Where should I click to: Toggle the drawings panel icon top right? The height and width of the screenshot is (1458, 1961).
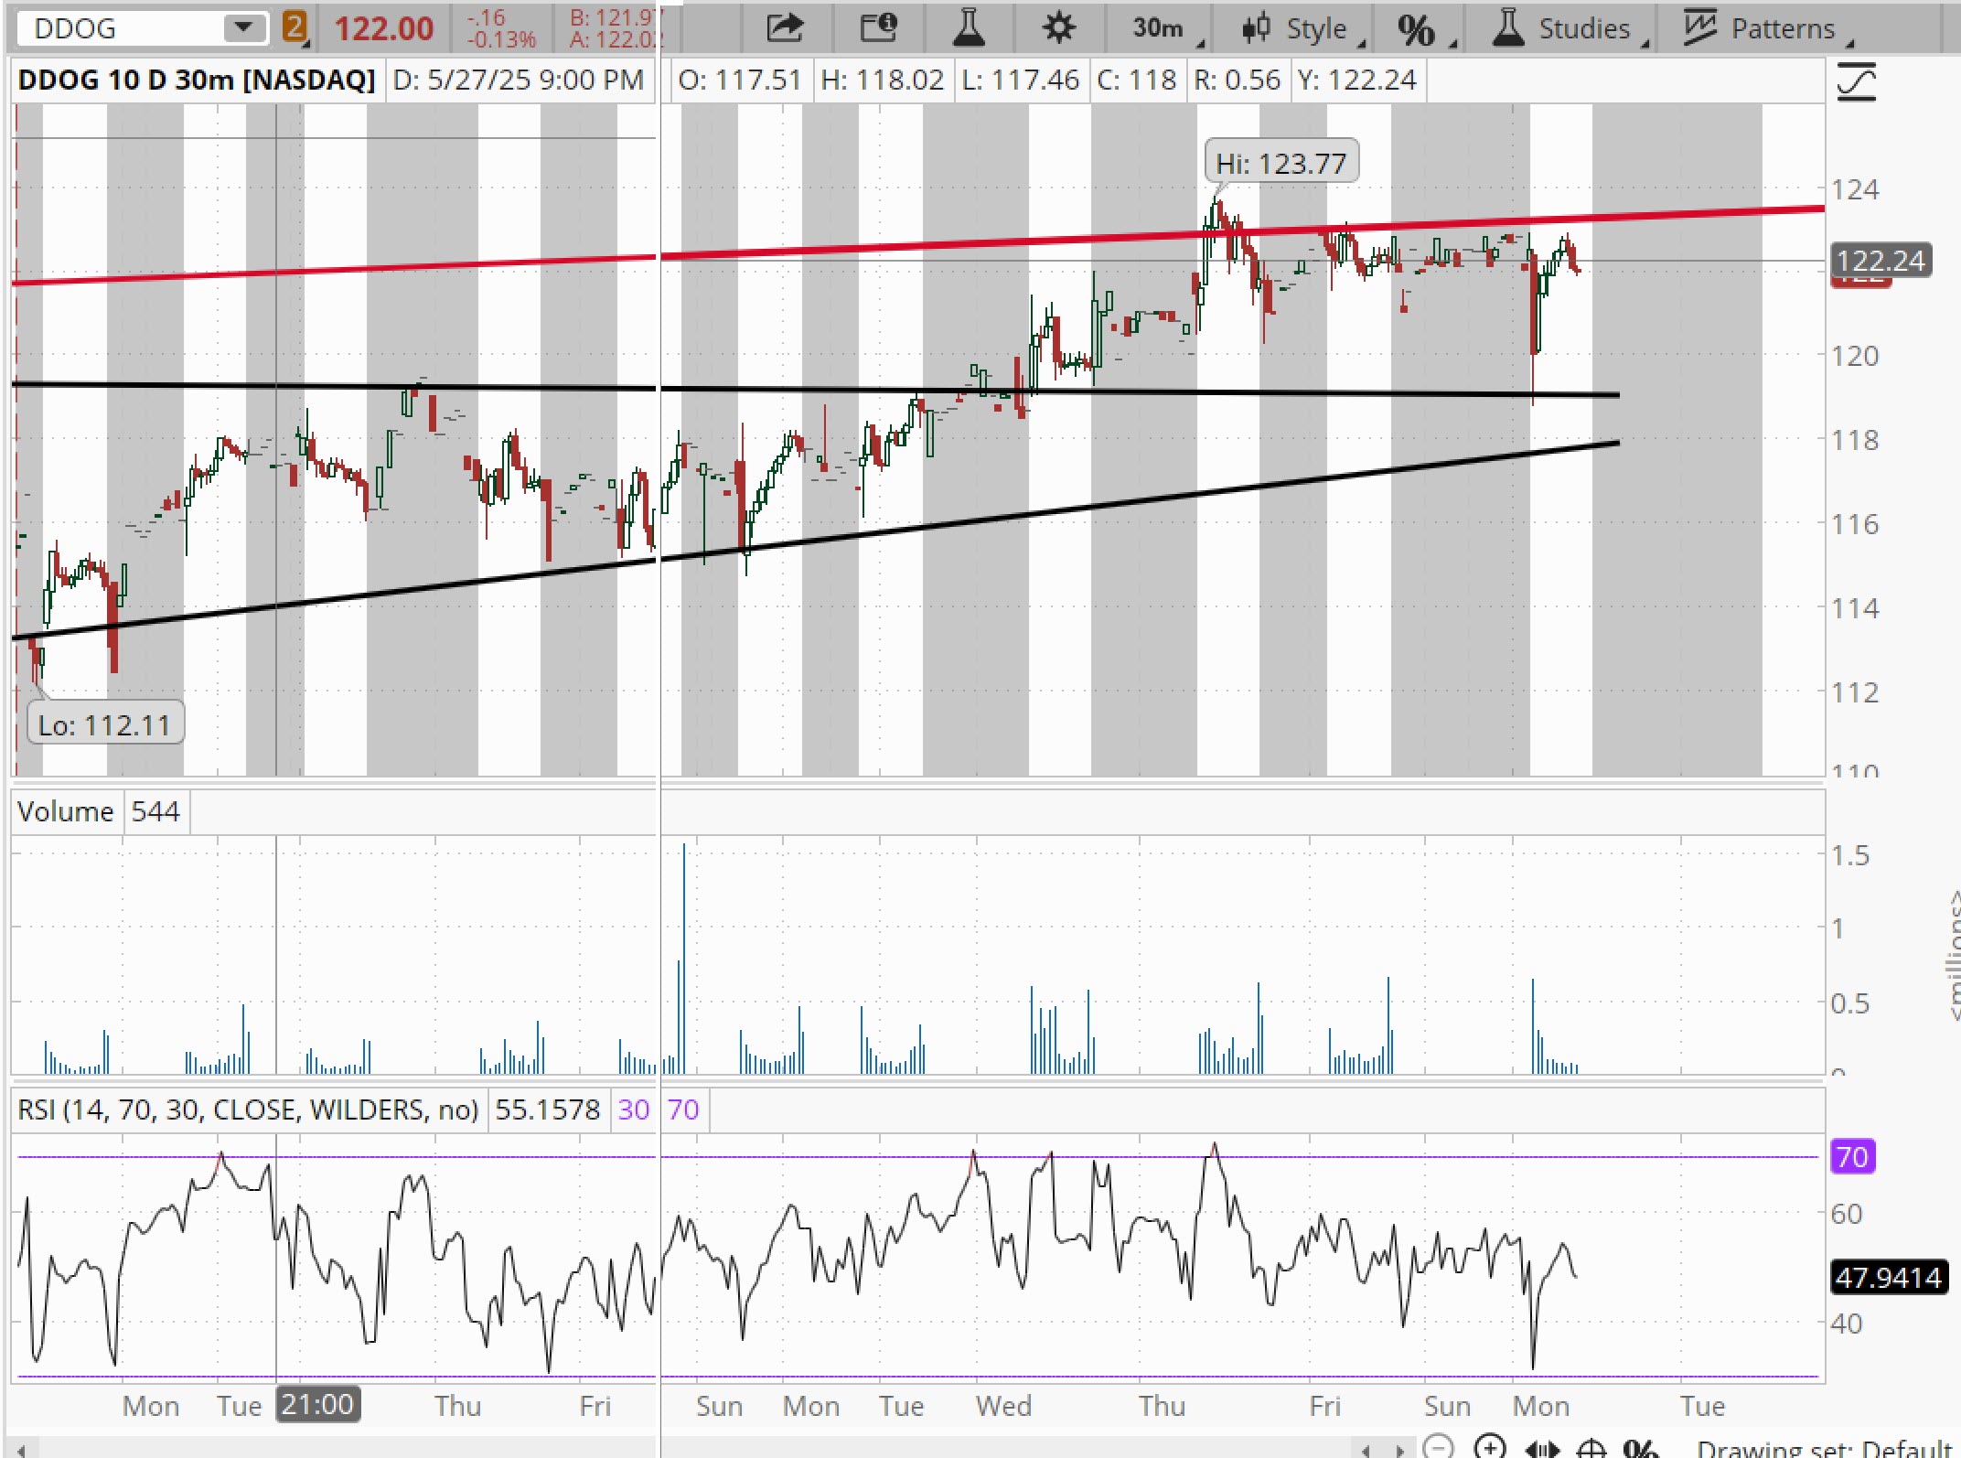click(1856, 82)
